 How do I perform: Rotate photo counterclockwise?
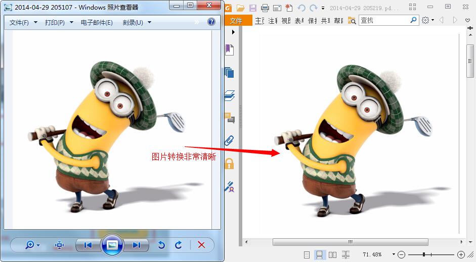161,245
